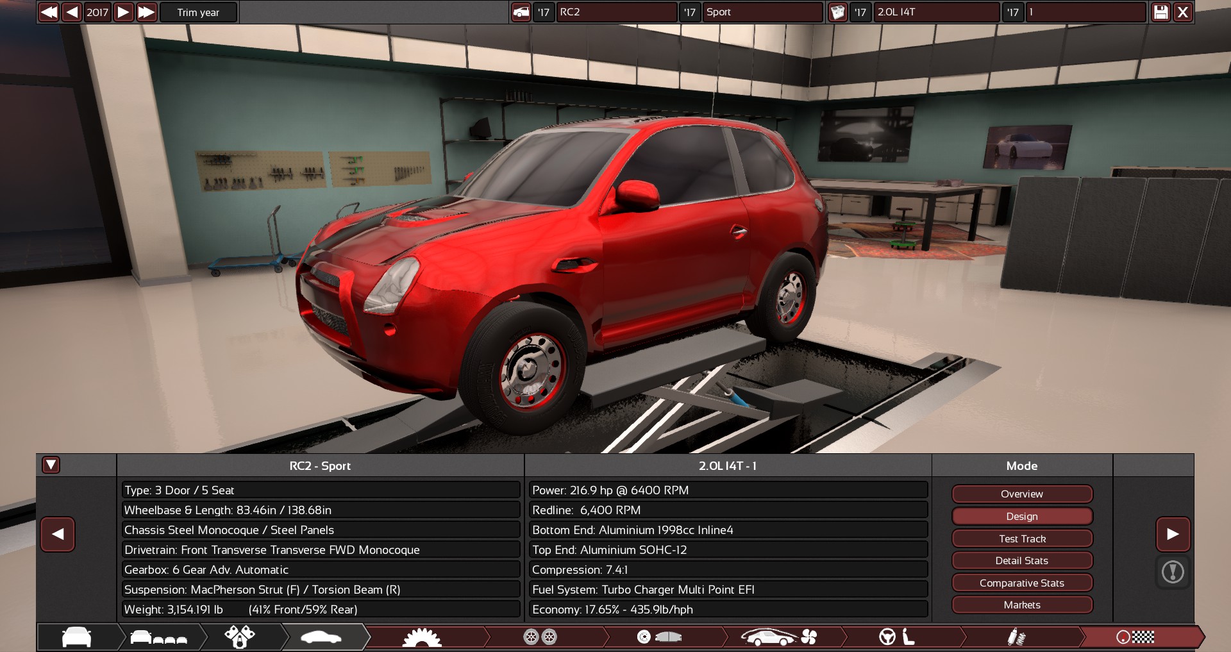This screenshot has height=652, width=1231.
Task: Click the Gearbox: 6 Gear Adv. Automatic row
Action: pos(321,569)
